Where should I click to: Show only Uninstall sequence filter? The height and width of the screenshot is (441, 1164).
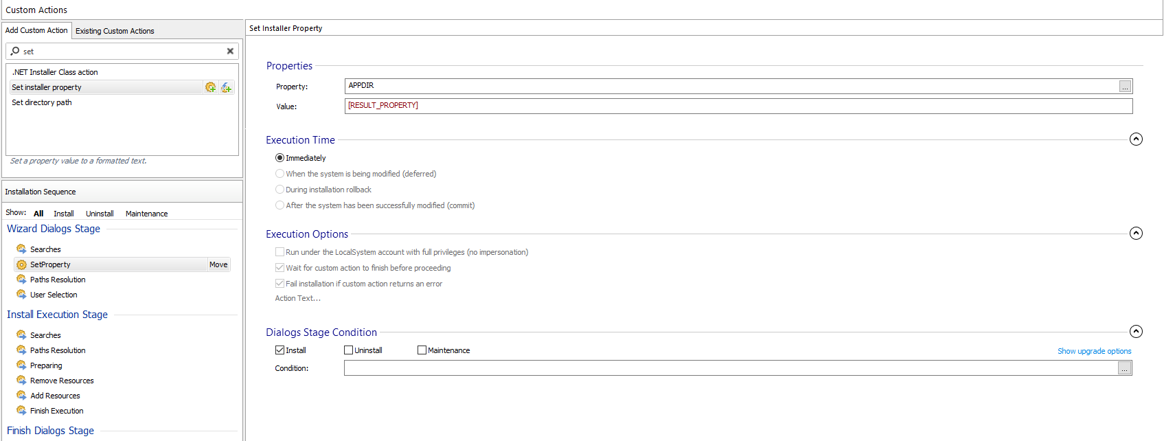click(100, 214)
